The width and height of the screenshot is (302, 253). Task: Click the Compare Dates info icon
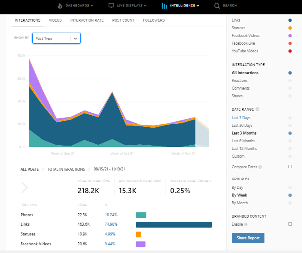tap(260, 167)
